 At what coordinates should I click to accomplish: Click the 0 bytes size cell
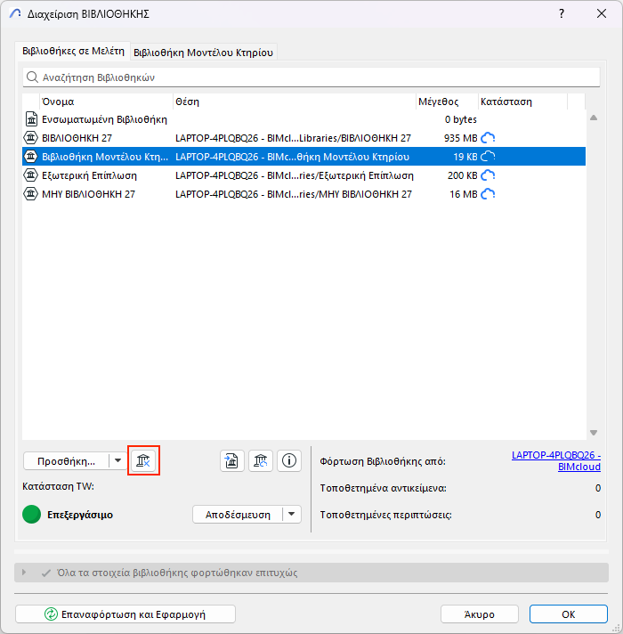point(461,119)
